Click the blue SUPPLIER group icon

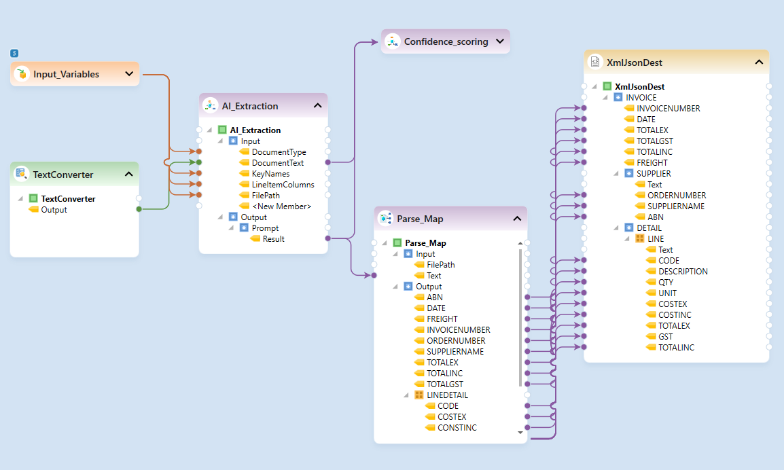(x=629, y=173)
